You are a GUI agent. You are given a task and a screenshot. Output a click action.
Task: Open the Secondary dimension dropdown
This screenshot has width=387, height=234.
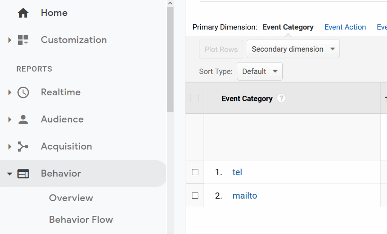click(x=293, y=49)
